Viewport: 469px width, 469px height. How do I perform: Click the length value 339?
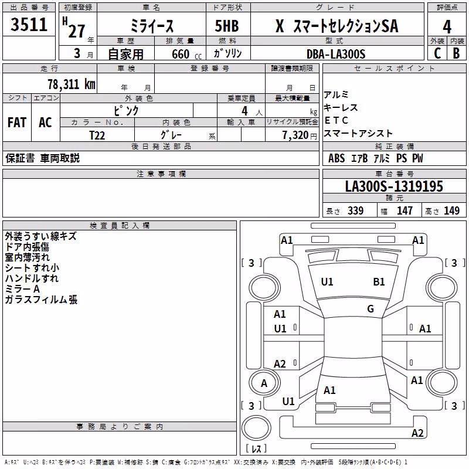point(355,210)
